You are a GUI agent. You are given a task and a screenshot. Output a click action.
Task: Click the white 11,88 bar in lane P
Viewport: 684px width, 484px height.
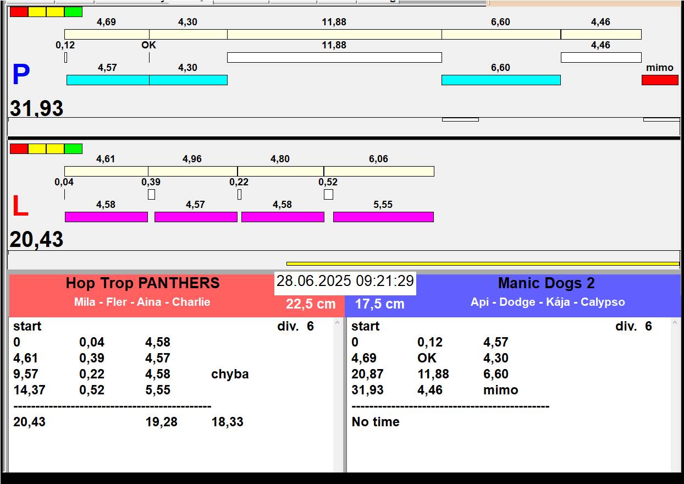334,57
